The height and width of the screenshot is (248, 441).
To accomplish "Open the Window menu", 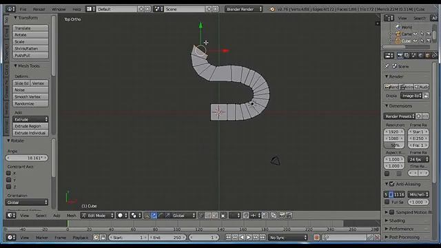I will pyautogui.click(x=59, y=9).
